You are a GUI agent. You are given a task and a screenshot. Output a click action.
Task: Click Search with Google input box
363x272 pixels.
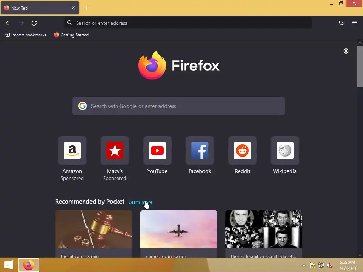(x=179, y=106)
